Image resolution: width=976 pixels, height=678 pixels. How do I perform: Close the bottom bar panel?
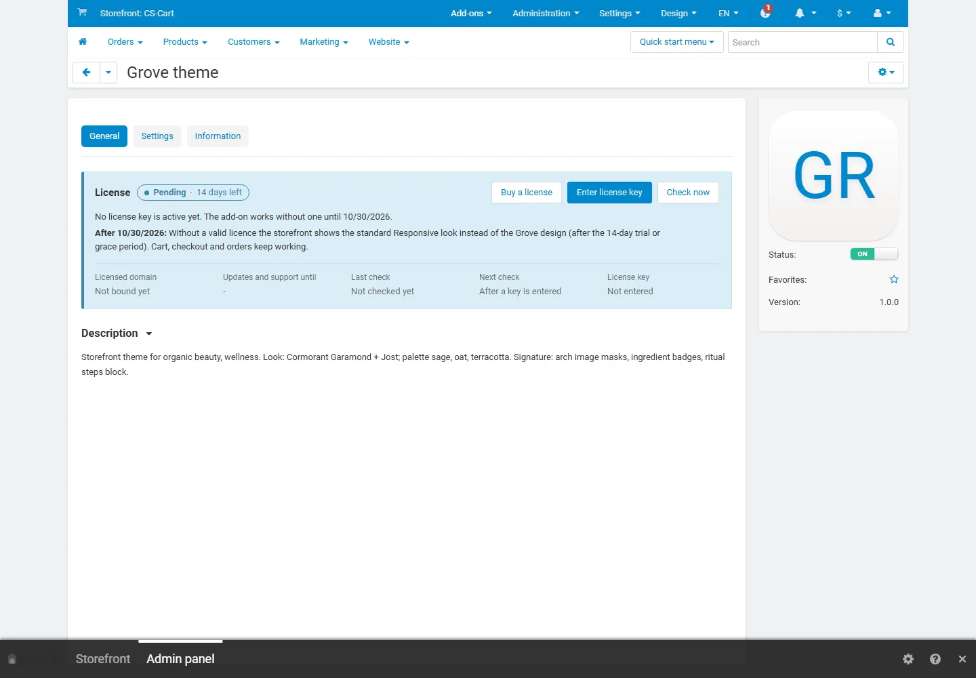tap(962, 659)
